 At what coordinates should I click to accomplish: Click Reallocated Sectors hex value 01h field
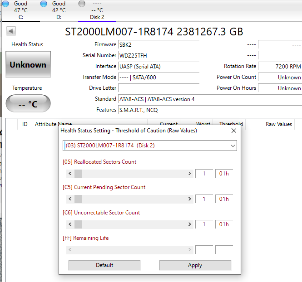224,174
